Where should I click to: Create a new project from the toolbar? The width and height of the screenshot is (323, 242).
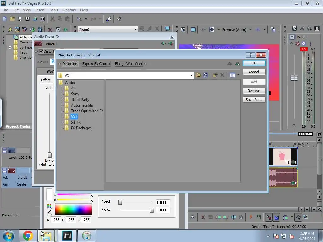coord(4,19)
